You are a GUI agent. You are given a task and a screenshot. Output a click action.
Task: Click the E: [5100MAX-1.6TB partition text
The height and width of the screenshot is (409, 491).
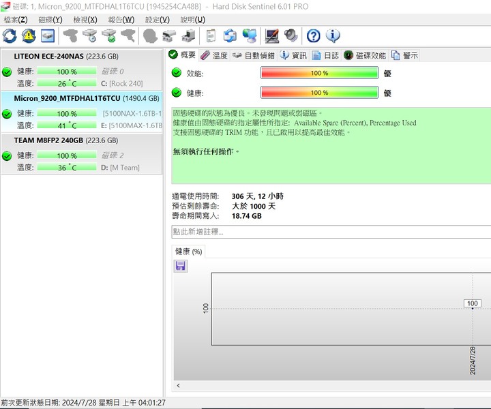tap(132, 125)
